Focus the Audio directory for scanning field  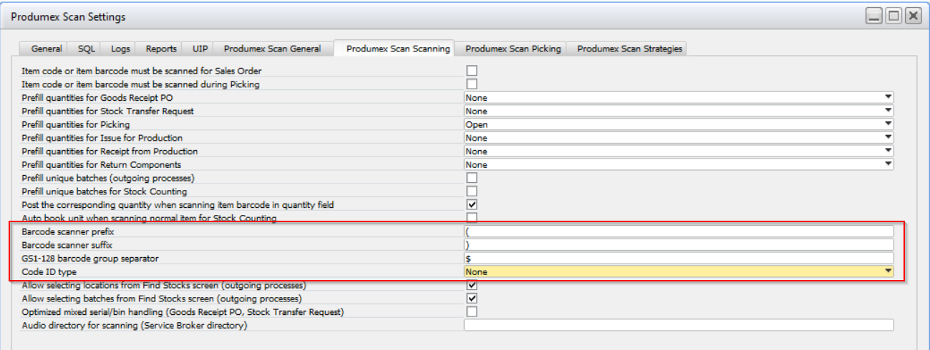(x=678, y=326)
